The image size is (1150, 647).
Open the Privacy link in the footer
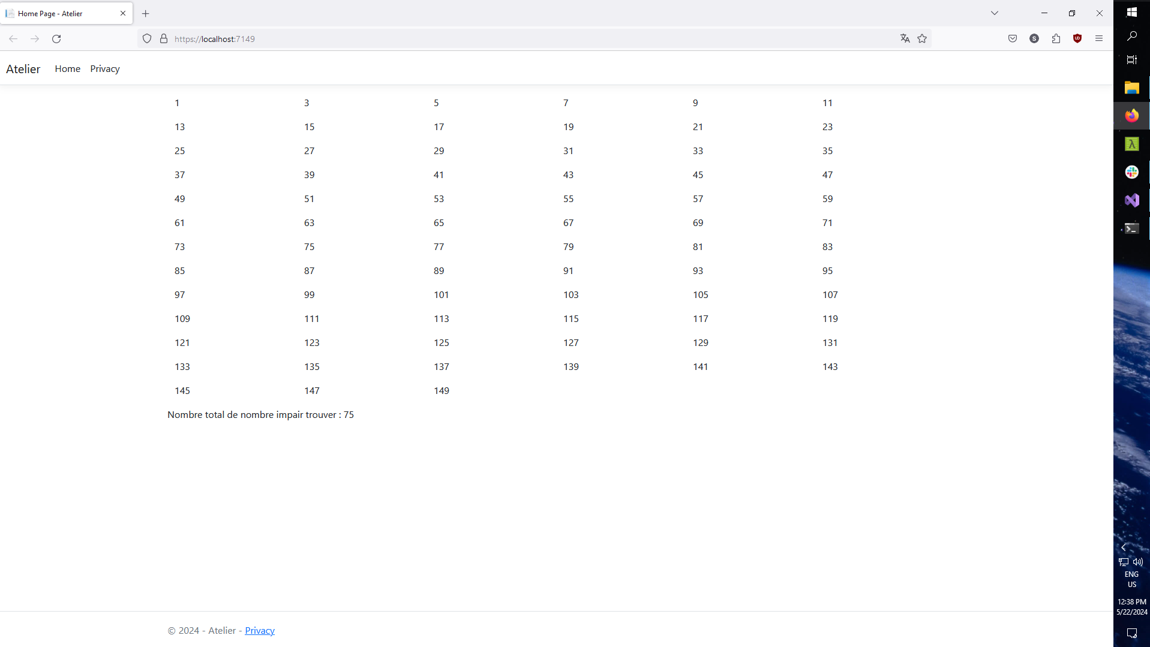pos(259,630)
